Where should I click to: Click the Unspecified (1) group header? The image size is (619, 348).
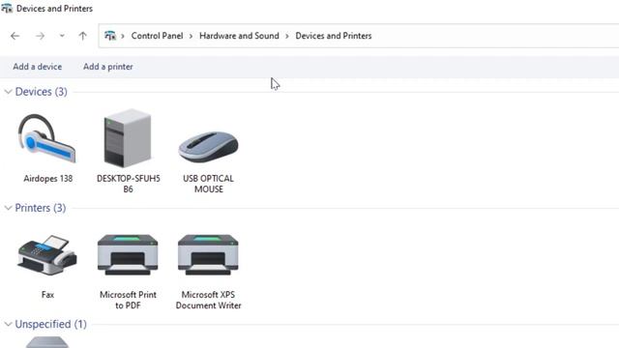pos(51,325)
